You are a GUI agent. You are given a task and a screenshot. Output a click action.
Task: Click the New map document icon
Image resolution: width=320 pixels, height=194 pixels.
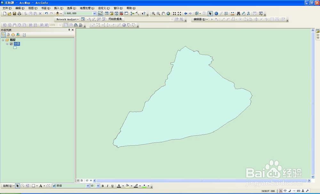[4, 13]
